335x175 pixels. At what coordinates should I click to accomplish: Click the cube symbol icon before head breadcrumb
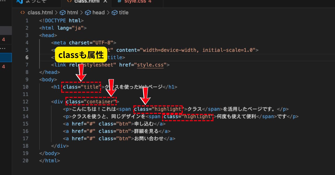pos(88,13)
